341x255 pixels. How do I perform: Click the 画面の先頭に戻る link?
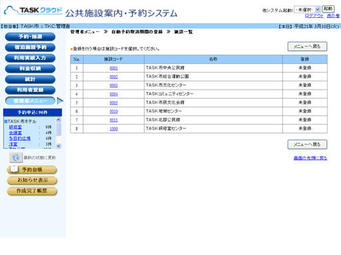point(310,158)
